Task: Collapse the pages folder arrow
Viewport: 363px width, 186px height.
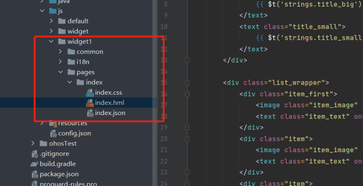Action: coord(61,72)
